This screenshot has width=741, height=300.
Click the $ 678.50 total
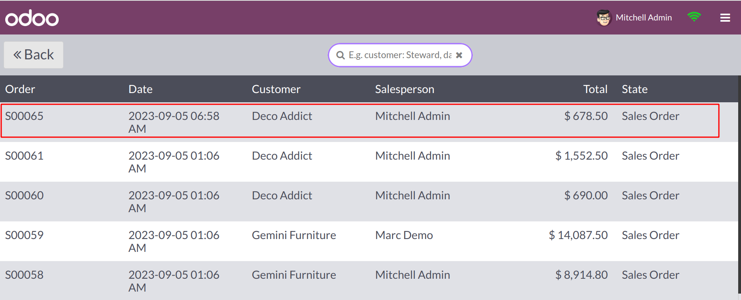click(x=586, y=116)
